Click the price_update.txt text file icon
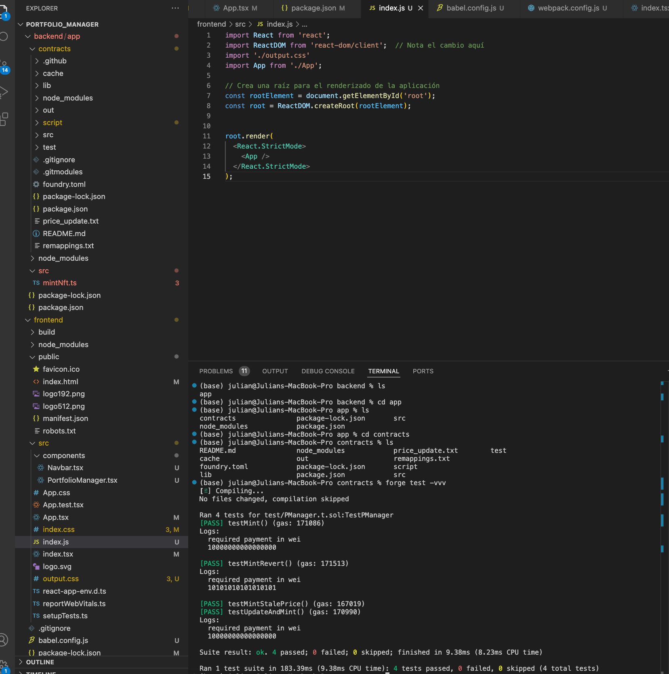669x674 pixels. click(37, 221)
